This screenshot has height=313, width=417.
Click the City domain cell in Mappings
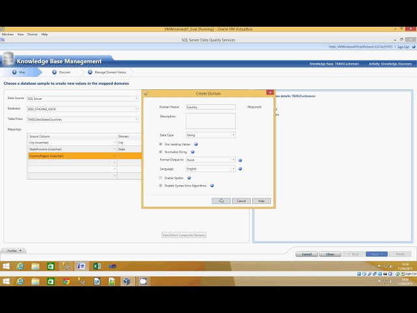tap(129, 143)
